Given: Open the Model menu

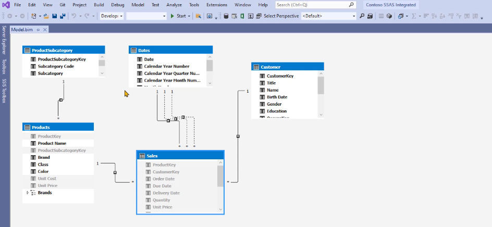Looking at the screenshot, I should [x=138, y=5].
